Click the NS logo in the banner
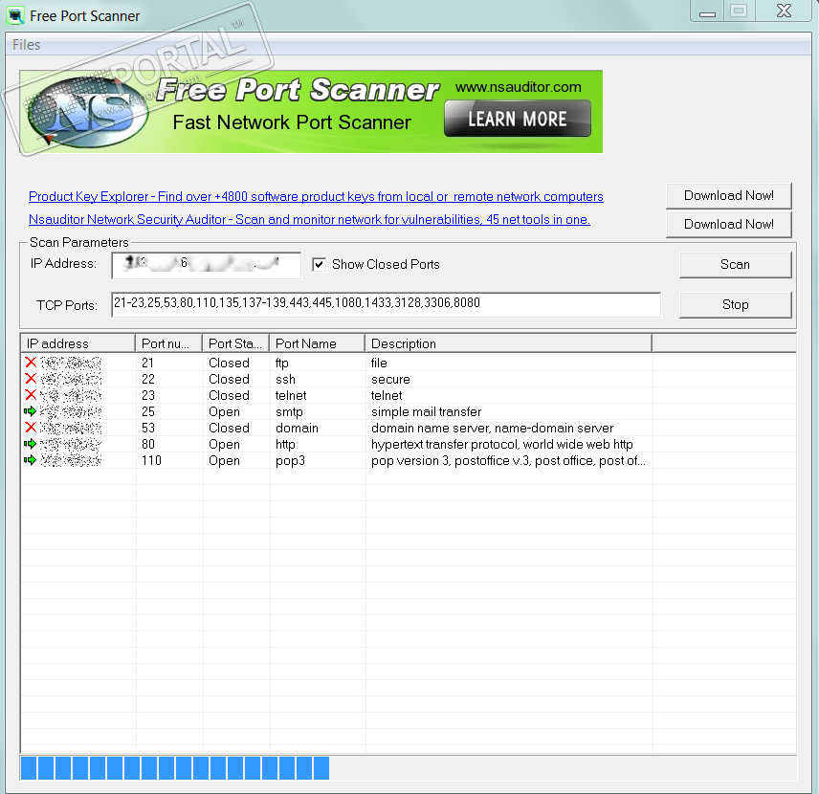The image size is (819, 794). [x=88, y=112]
